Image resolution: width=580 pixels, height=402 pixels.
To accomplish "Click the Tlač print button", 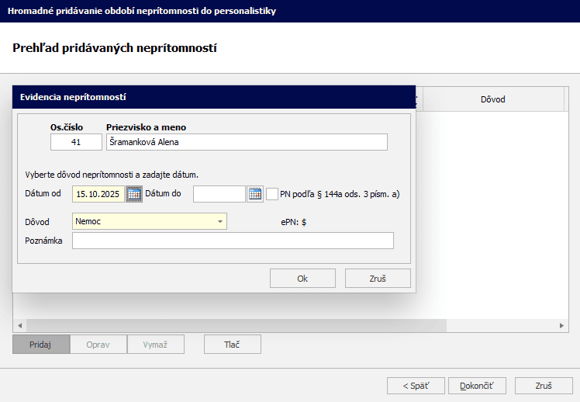I will point(232,345).
